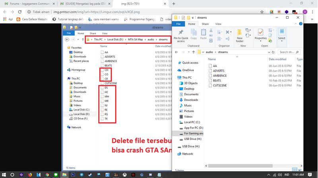Open the New item dropdown

click(248, 31)
